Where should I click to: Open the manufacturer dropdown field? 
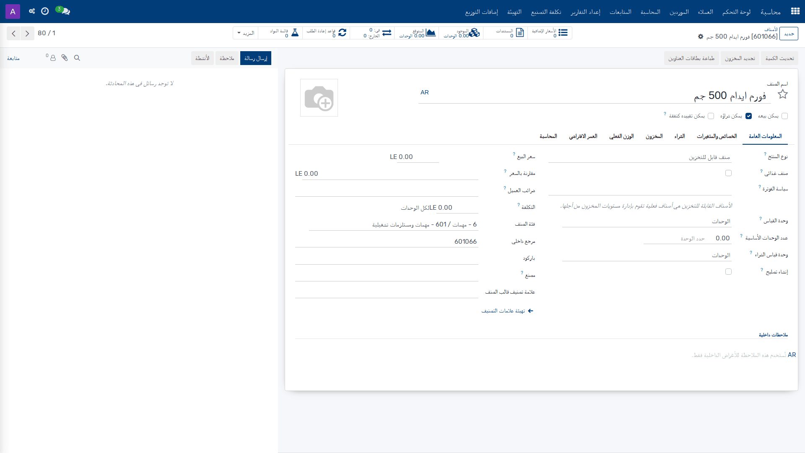click(387, 276)
